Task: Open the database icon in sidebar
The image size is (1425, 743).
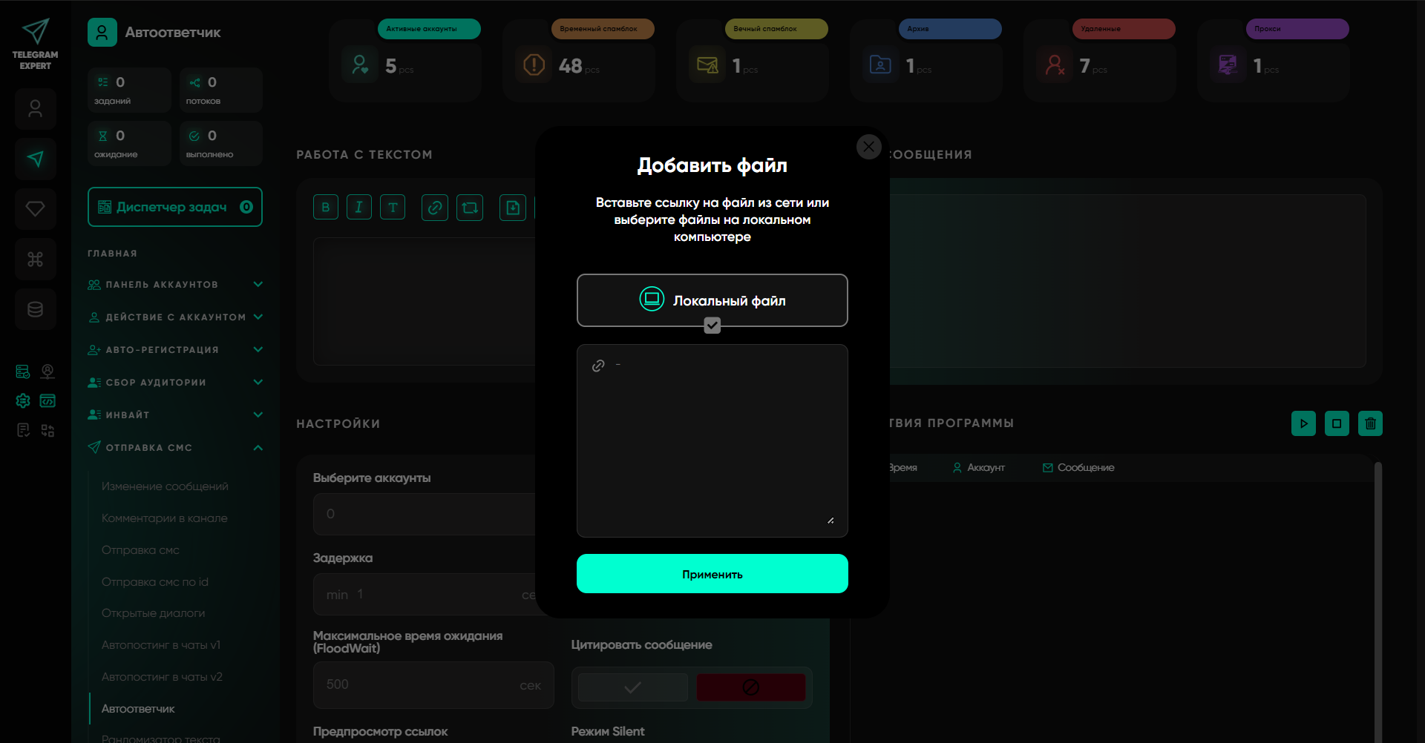Action: [x=36, y=309]
